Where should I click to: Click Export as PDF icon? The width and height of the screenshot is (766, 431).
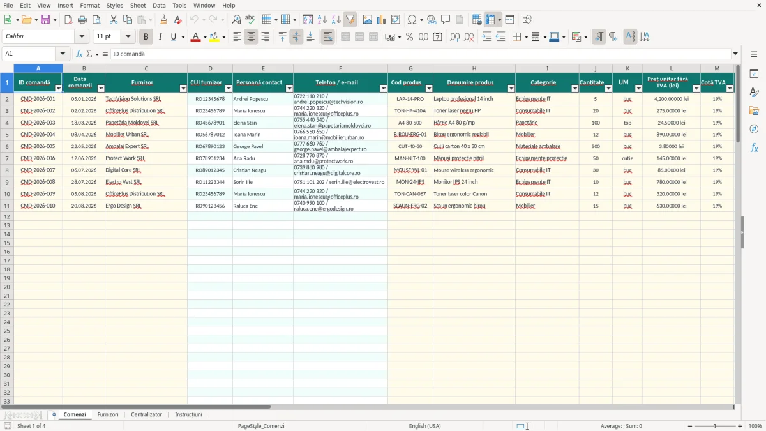68,20
